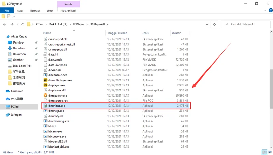Expand subfolders after Disk Lokal (D:) in path

[70, 24]
